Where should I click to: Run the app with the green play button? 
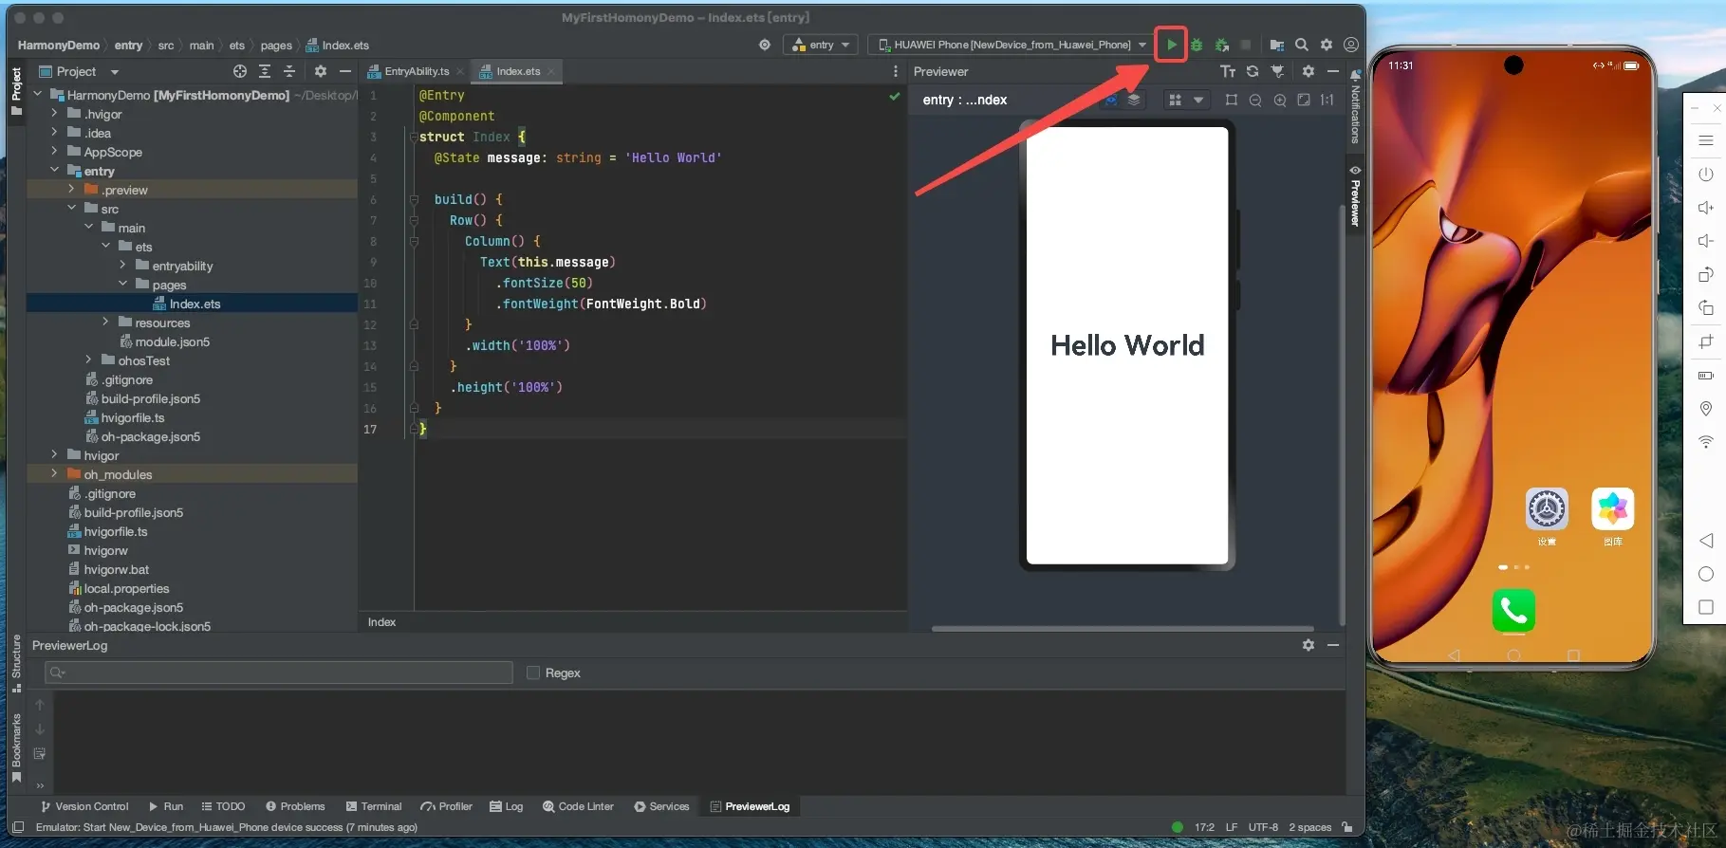(1171, 45)
